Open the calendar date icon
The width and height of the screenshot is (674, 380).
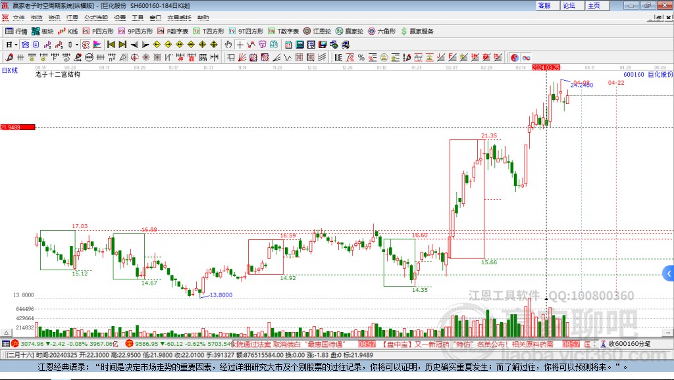pos(288,45)
